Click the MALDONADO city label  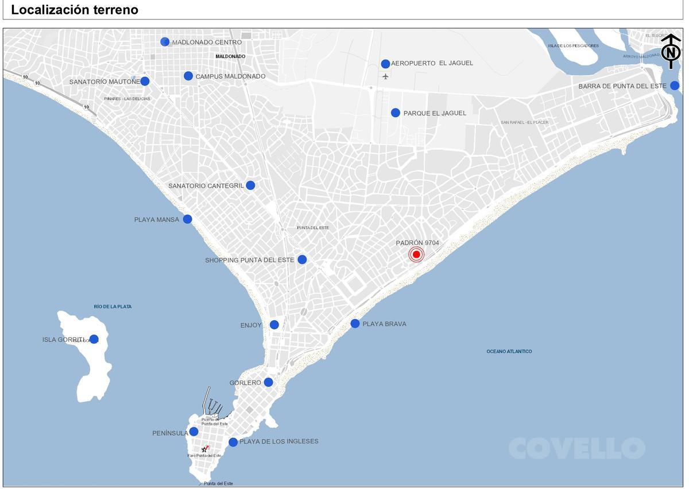[x=230, y=56]
